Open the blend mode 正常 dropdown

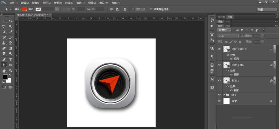(x=228, y=36)
